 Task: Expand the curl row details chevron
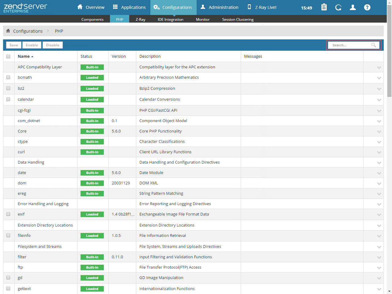pyautogui.click(x=379, y=152)
